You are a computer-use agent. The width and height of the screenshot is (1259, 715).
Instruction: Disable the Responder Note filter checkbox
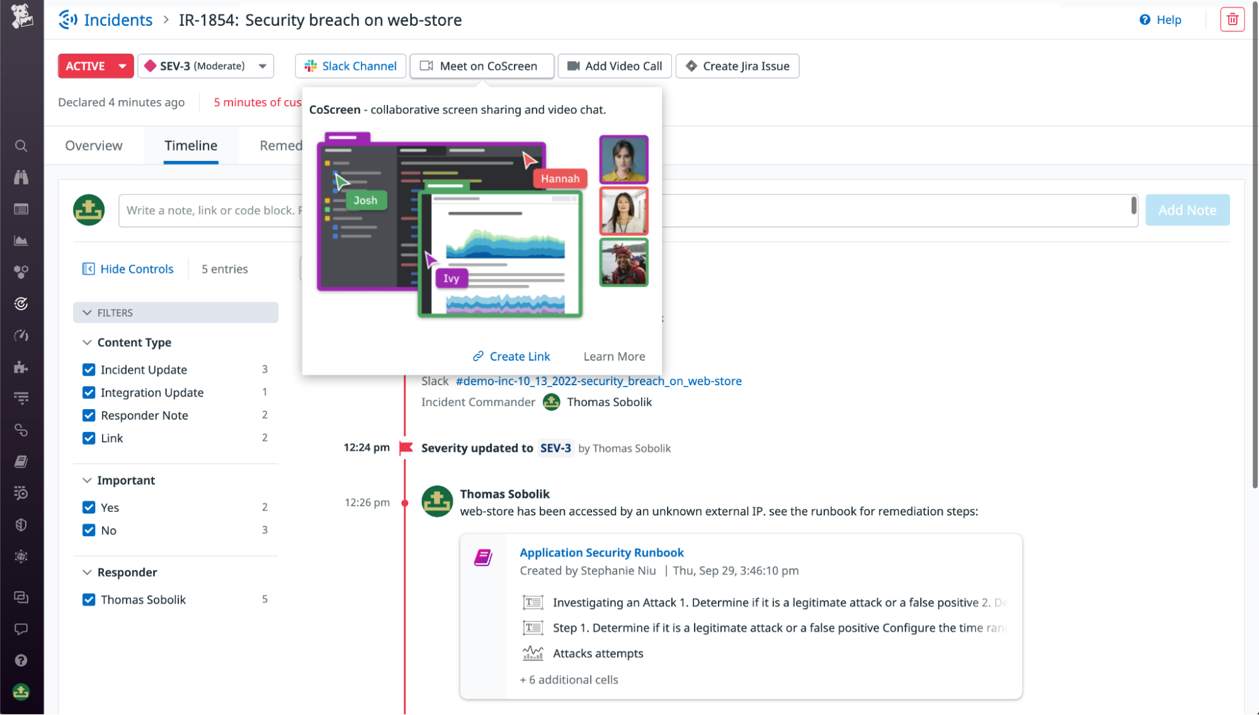pyautogui.click(x=89, y=415)
